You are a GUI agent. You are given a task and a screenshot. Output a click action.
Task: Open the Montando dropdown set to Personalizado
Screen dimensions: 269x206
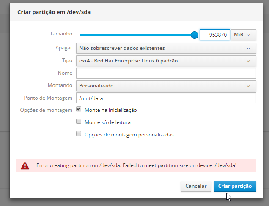point(166,86)
